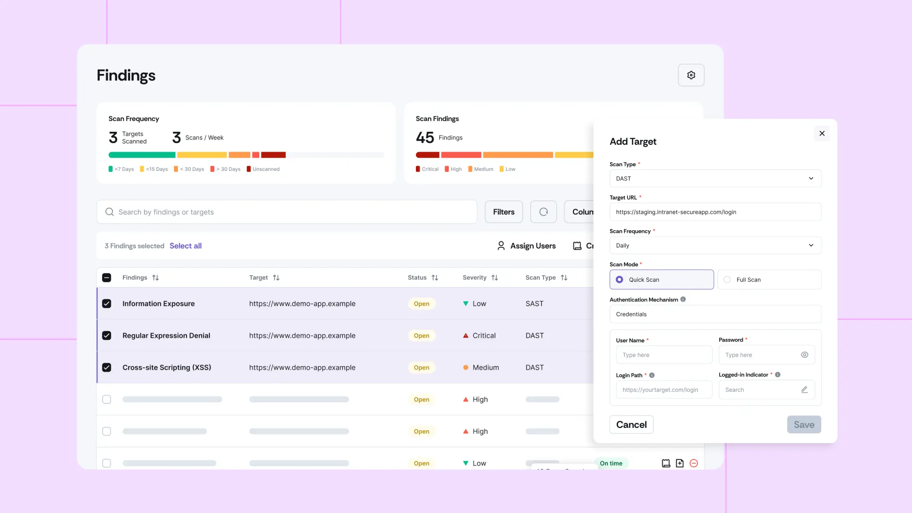
Task: Click the password visibility eye icon
Action: point(804,355)
